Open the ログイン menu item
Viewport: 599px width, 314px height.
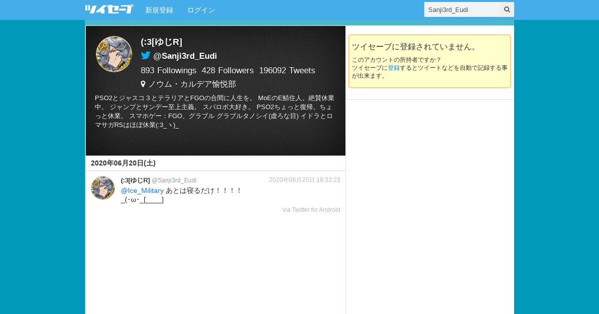coord(201,10)
